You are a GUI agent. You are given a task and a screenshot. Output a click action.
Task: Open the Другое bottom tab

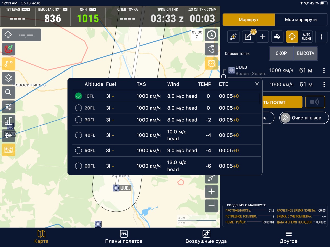tap(289, 237)
